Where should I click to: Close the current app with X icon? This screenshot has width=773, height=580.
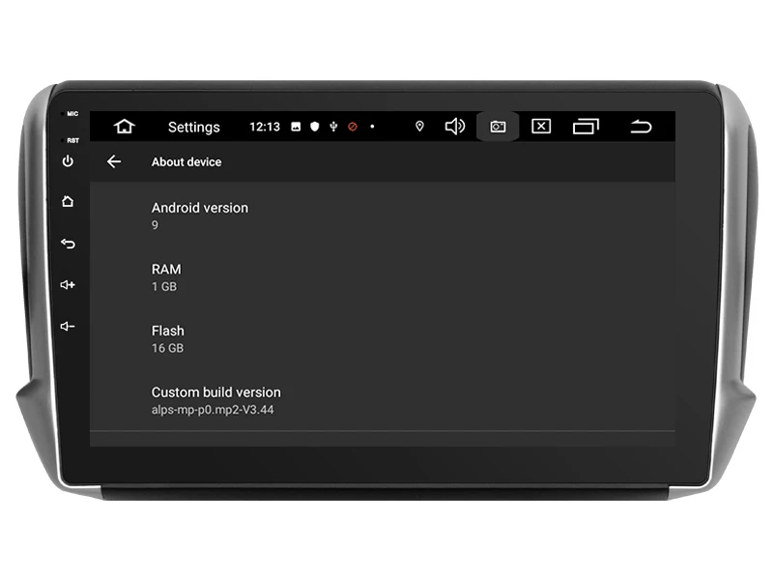541,127
